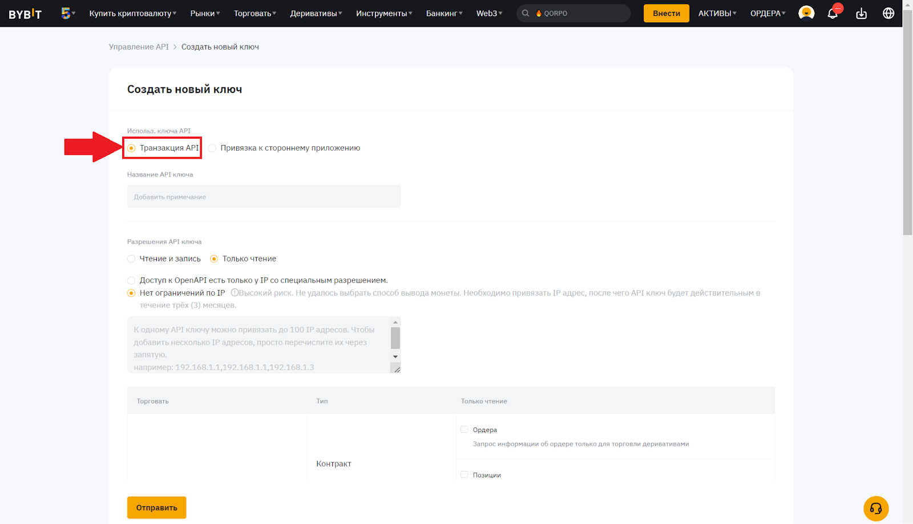Expand the Рынки dropdown
913x524 pixels.
click(x=205, y=13)
